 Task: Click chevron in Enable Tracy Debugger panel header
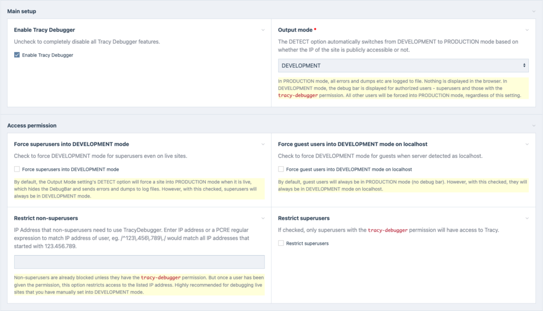point(263,30)
